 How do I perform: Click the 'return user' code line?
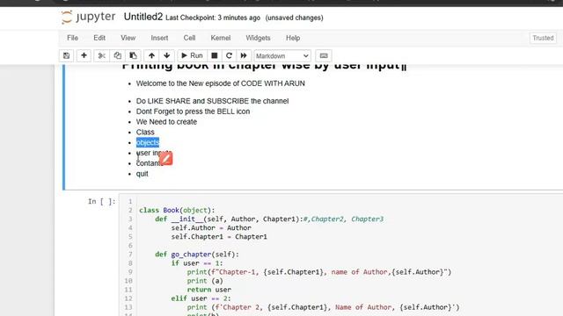tap(209, 290)
